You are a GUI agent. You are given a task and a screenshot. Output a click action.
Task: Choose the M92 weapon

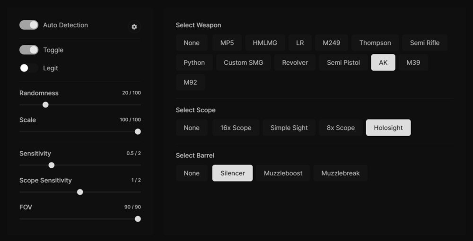point(190,82)
